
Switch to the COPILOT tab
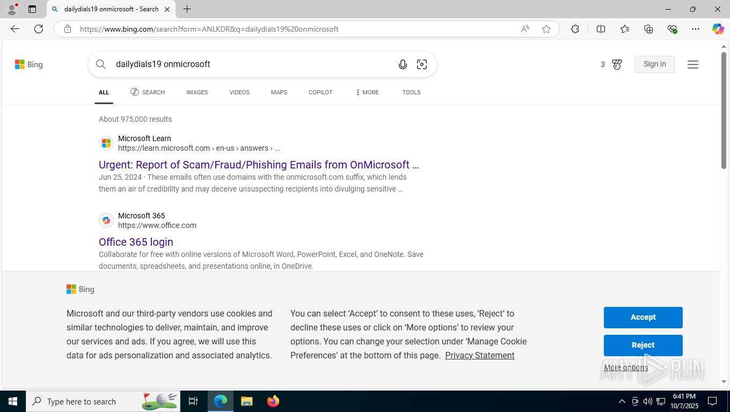click(x=320, y=92)
